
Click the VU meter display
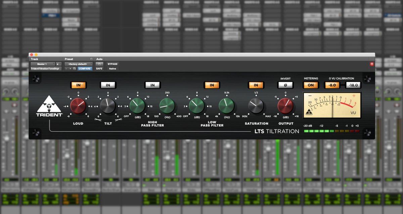[332, 105]
